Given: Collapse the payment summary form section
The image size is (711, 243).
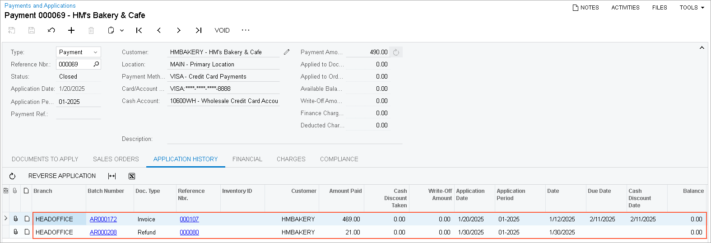Looking at the screenshot, I should (x=702, y=47).
